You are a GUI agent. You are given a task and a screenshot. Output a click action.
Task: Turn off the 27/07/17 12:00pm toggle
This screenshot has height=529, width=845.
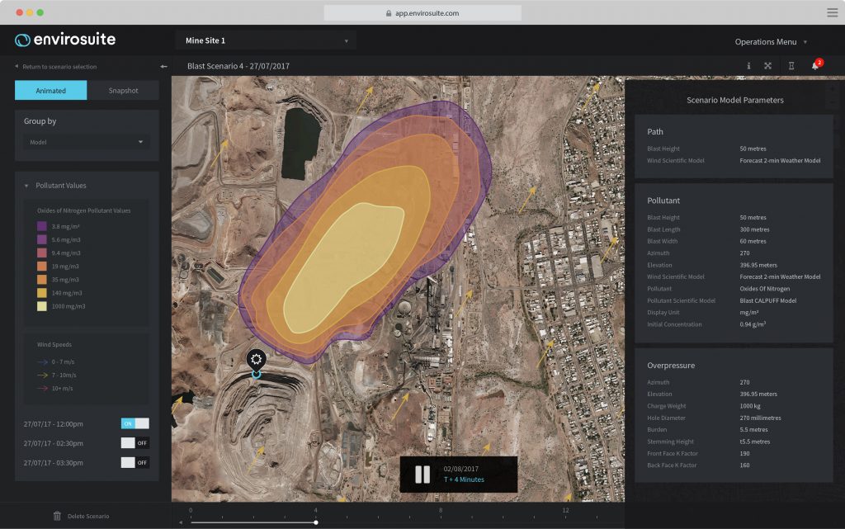(x=135, y=423)
